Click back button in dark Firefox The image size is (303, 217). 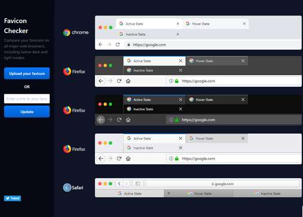click(101, 120)
